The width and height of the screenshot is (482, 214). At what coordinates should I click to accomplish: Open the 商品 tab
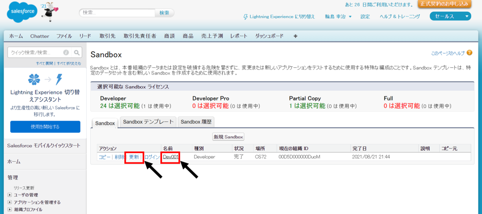(x=188, y=36)
